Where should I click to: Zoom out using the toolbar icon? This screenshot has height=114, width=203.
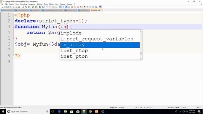point(49,7)
